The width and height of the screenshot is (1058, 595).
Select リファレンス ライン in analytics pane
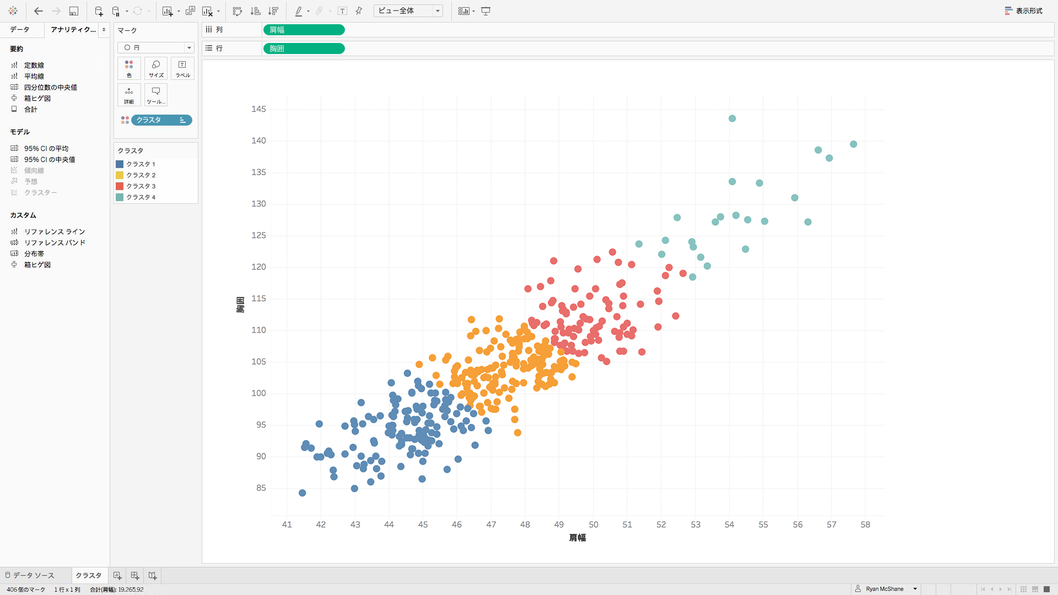54,231
